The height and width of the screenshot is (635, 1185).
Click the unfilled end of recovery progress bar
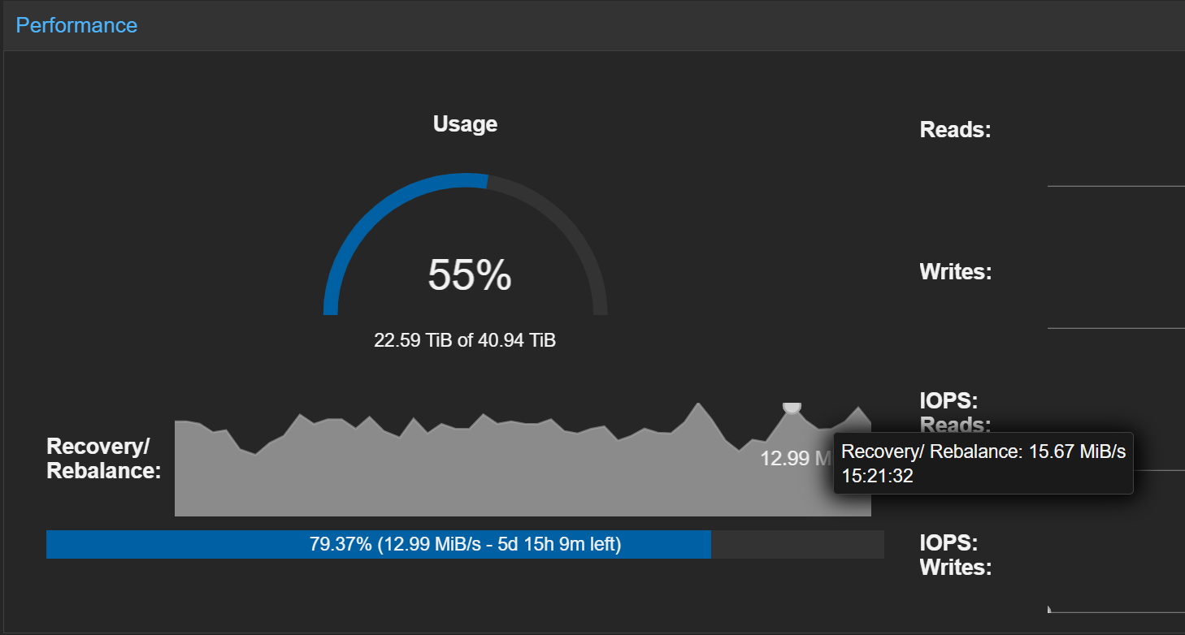797,544
